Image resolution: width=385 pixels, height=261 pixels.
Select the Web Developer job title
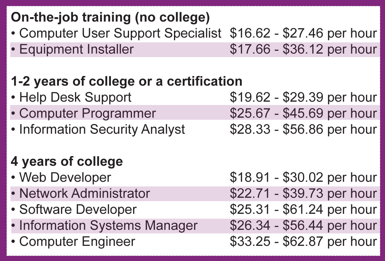point(65,177)
